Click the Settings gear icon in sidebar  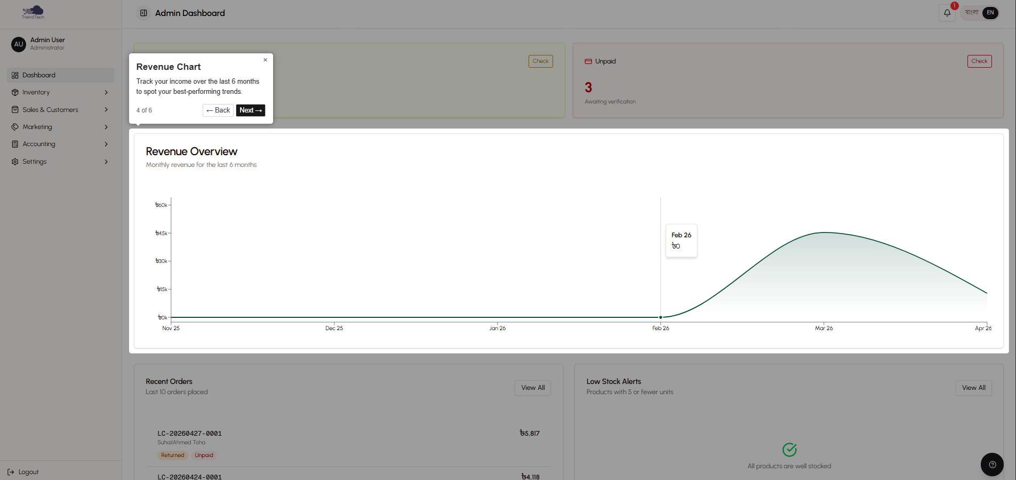tap(15, 162)
